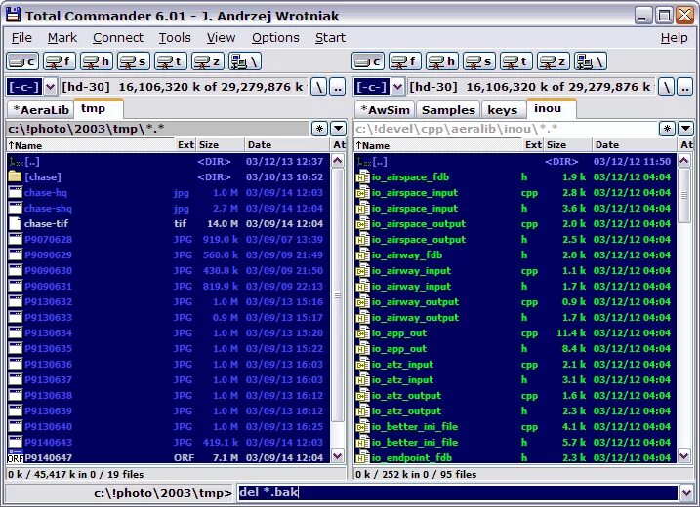Screen dimensions: 700x507
Task: Open the Help menu
Action: [x=674, y=38]
